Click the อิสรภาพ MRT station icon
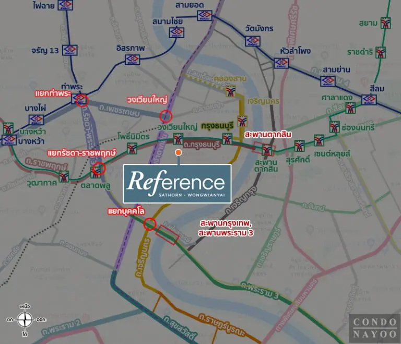The image size is (401, 344). pyautogui.click(x=133, y=60)
